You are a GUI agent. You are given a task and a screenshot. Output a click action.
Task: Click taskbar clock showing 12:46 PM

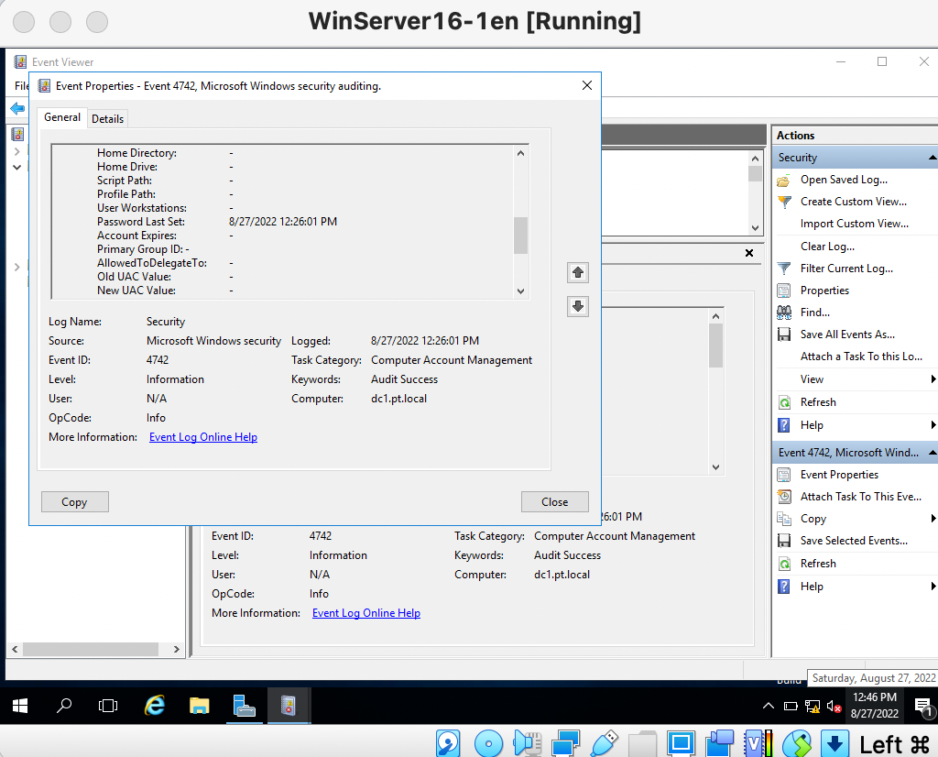click(x=875, y=706)
